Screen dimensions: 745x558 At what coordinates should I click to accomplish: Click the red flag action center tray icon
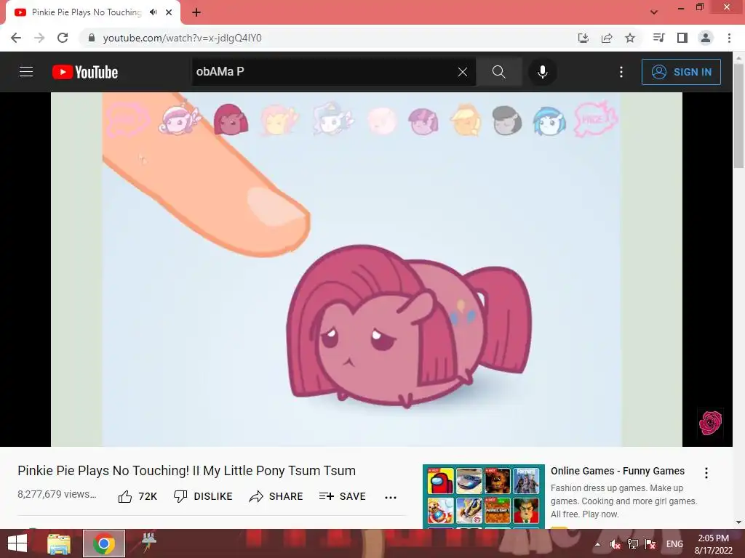(650, 544)
